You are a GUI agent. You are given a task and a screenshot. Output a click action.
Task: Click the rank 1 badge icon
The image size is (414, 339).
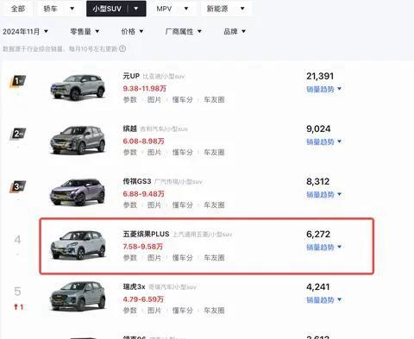pos(18,81)
